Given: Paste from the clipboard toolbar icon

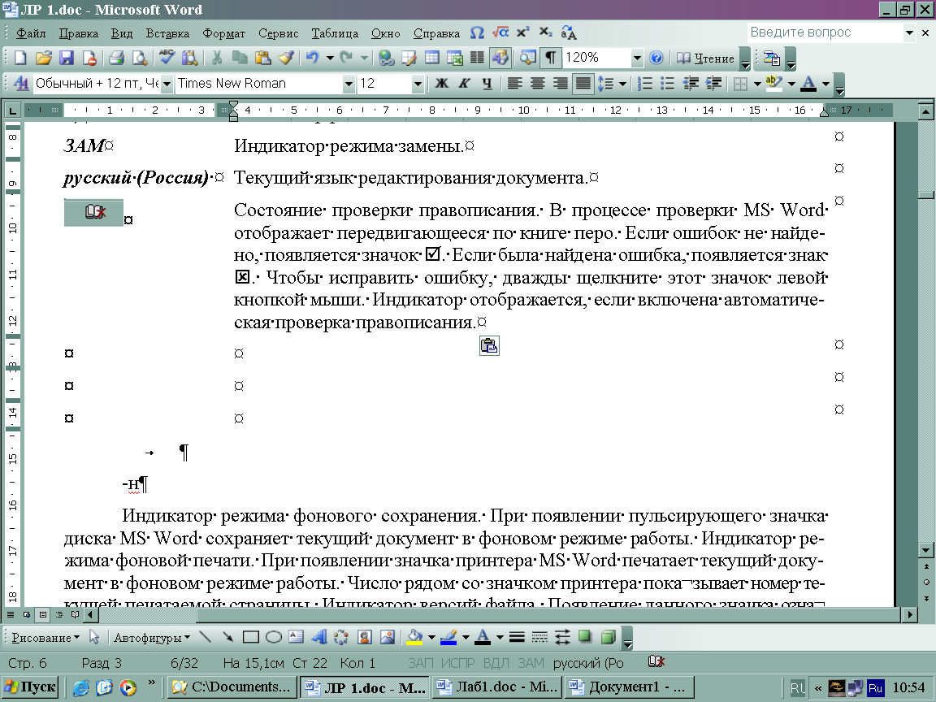Looking at the screenshot, I should coord(262,58).
